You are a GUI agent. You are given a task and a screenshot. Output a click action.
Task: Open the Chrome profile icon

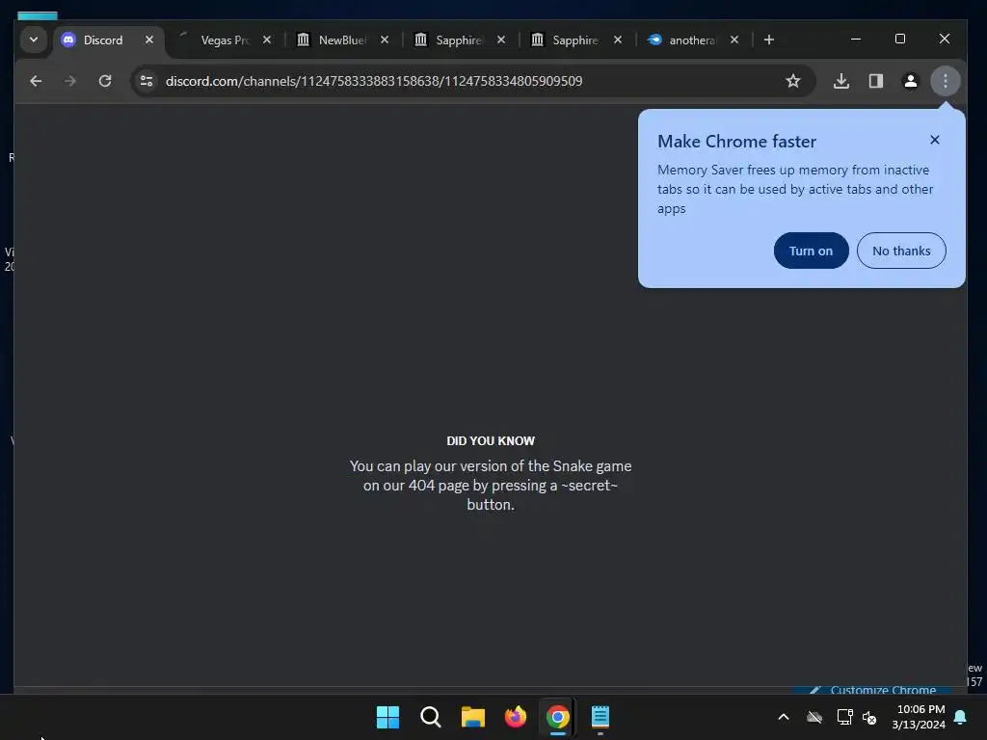click(x=910, y=81)
